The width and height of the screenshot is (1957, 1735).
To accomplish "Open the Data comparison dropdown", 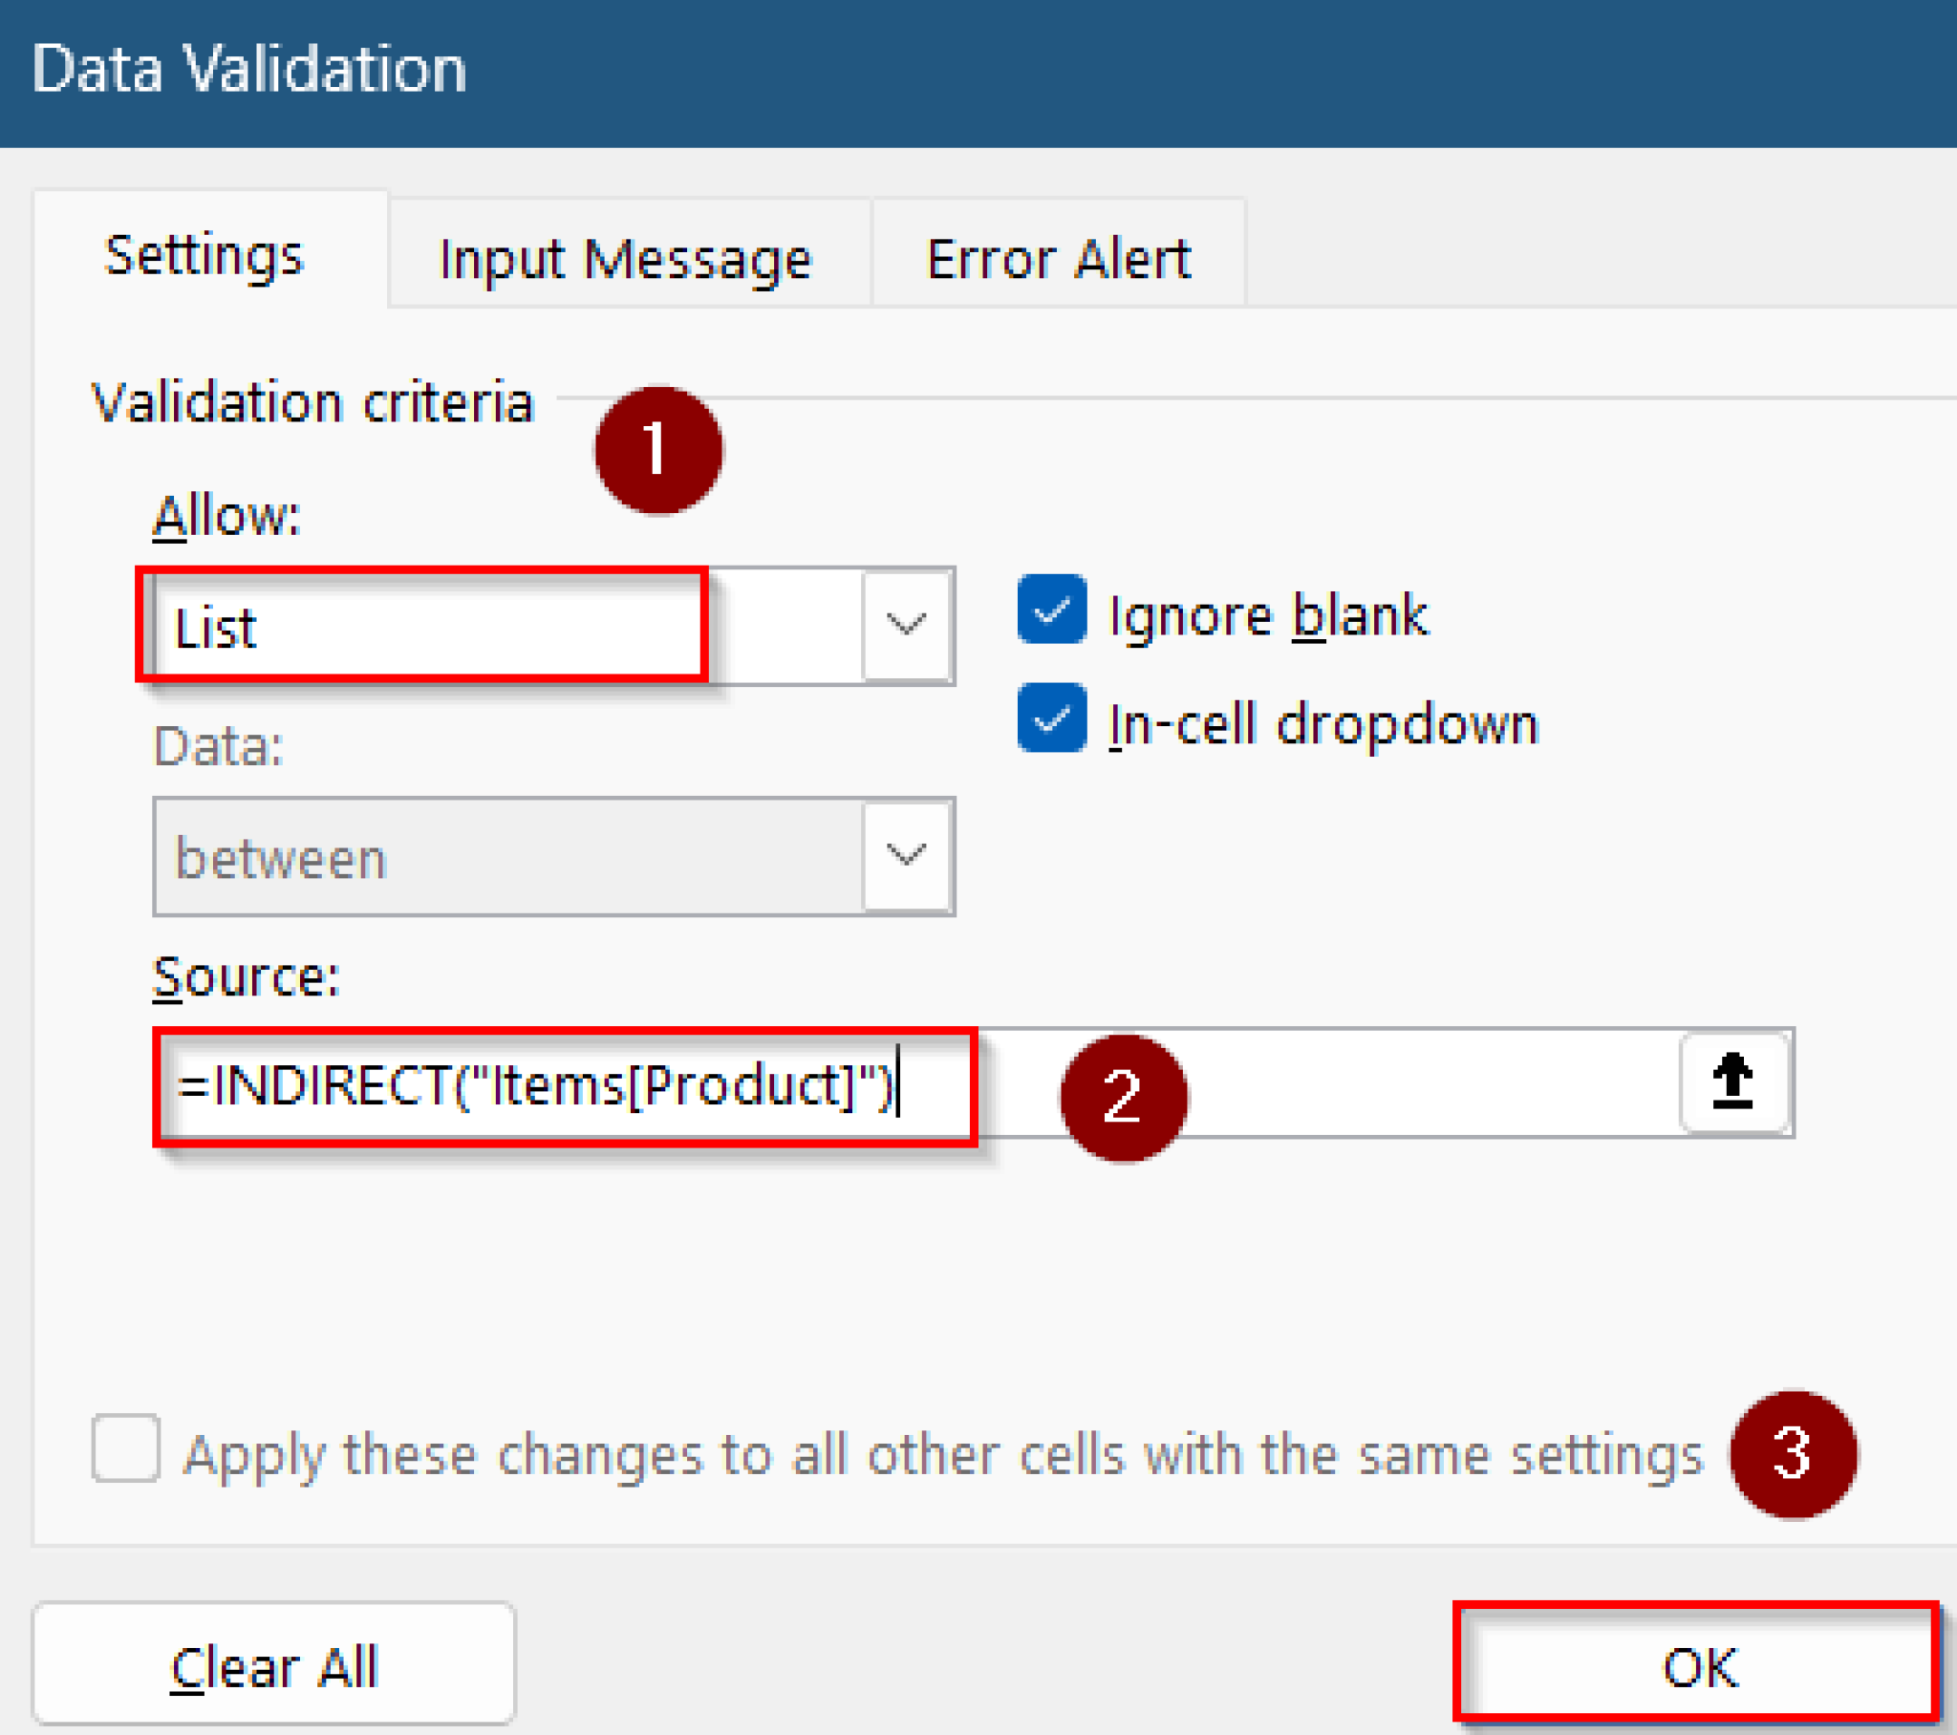I will 906,855.
